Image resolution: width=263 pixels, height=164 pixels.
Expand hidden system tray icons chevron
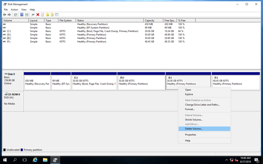tap(226, 160)
